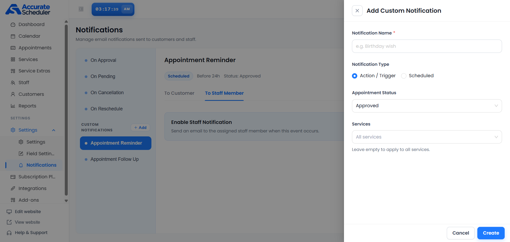This screenshot has height=242, width=510.
Task: Open the Appointment Status dropdown showing Approved
Action: [427, 106]
